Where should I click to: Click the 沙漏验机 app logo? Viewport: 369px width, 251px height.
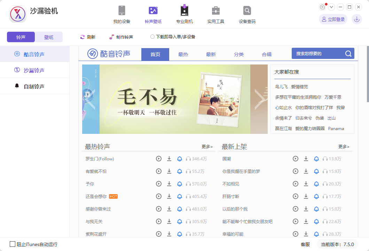[18, 14]
